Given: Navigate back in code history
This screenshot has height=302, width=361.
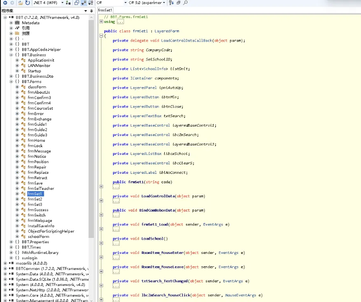Looking at the screenshot, I should tap(5, 3).
